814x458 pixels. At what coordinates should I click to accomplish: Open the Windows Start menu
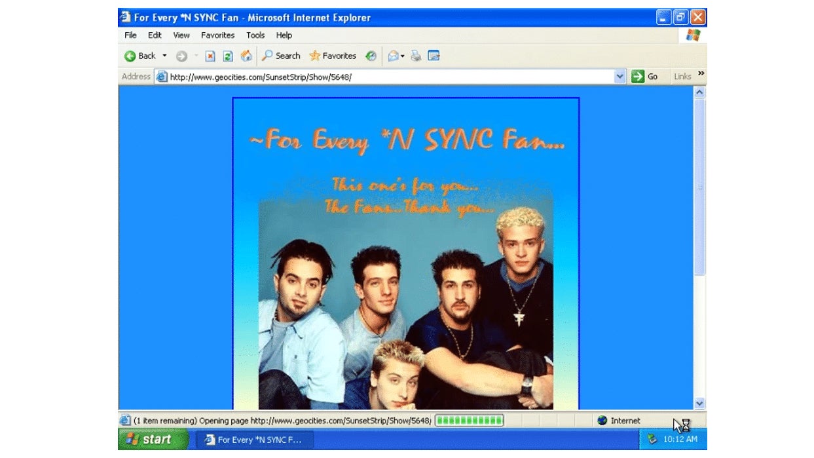(x=151, y=439)
